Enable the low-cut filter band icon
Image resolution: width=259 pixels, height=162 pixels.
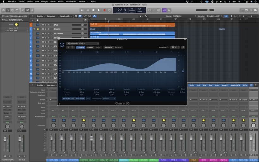[67, 52]
